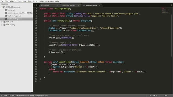Open the File menu
This screenshot has height=97, width=173.
click(x=2, y=1)
